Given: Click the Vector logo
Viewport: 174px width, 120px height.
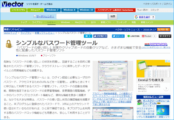Looking at the screenshot, I should point(13,4).
